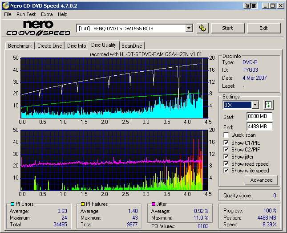Toggle the Show jitter checkbox

point(226,157)
